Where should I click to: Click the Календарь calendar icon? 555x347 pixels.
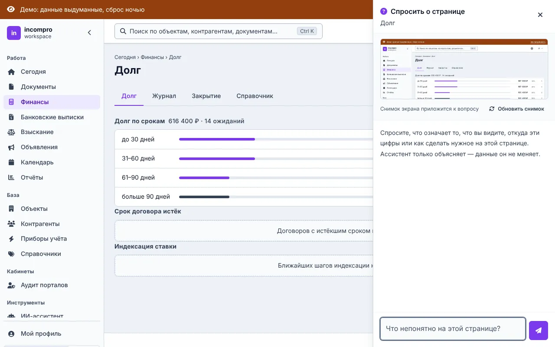tap(12, 162)
